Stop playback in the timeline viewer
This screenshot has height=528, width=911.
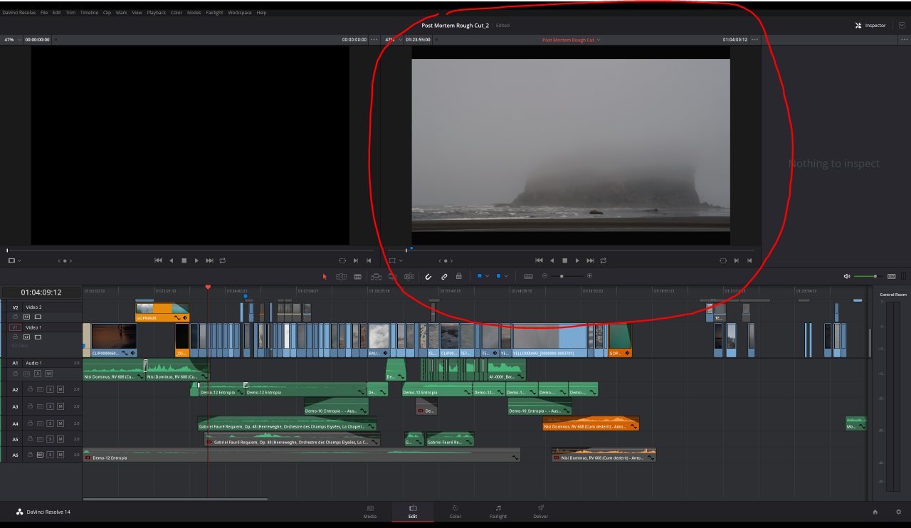(564, 260)
